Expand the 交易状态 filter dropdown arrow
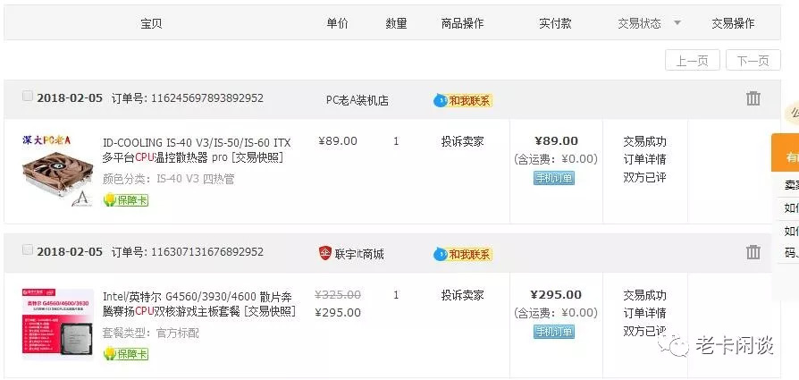Screen dimensions: 799x380 (x=677, y=23)
